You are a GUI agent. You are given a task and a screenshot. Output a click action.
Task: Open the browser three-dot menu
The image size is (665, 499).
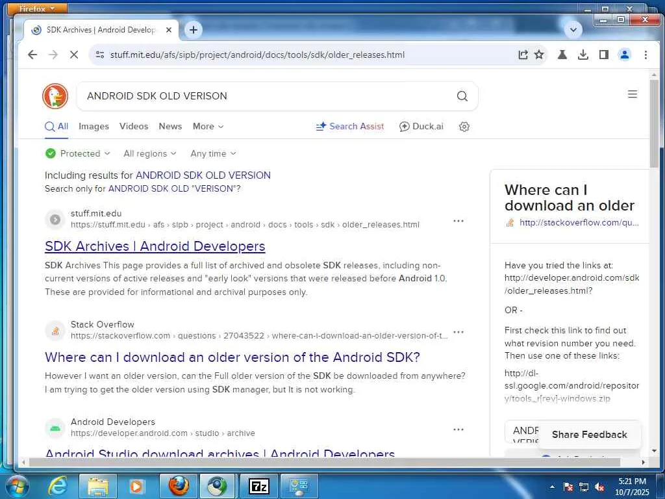click(646, 55)
